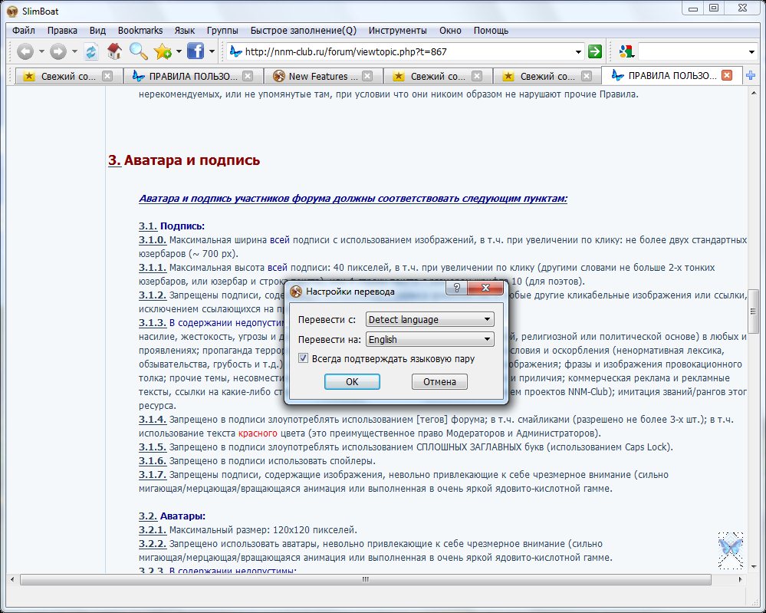The width and height of the screenshot is (766, 613).
Task: Add bookmark with the star icon
Action: click(163, 51)
